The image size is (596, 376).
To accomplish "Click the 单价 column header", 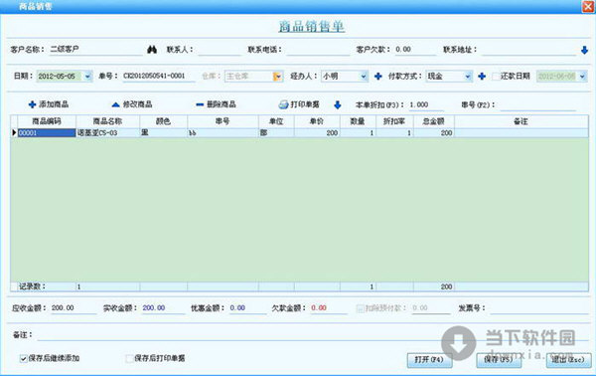I will pos(317,121).
